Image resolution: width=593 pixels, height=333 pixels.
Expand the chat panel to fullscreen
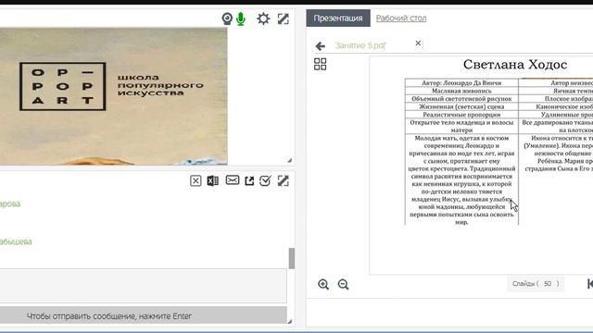(x=284, y=181)
